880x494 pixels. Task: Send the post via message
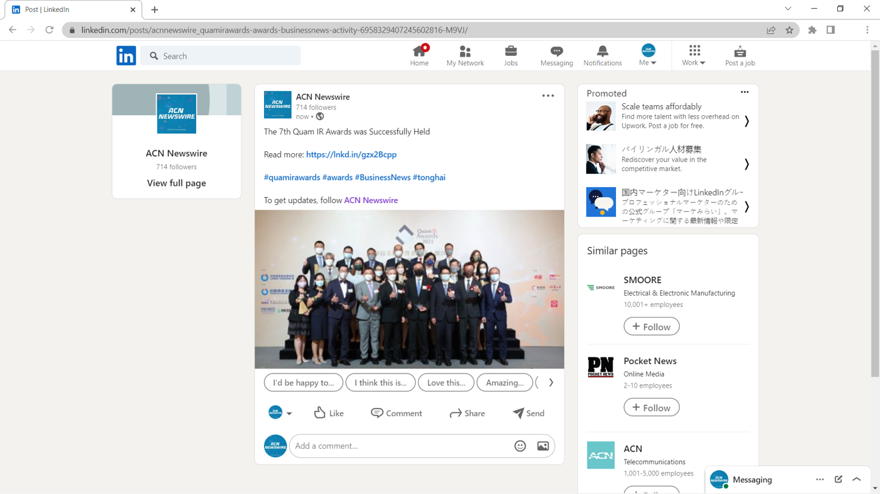(x=529, y=413)
